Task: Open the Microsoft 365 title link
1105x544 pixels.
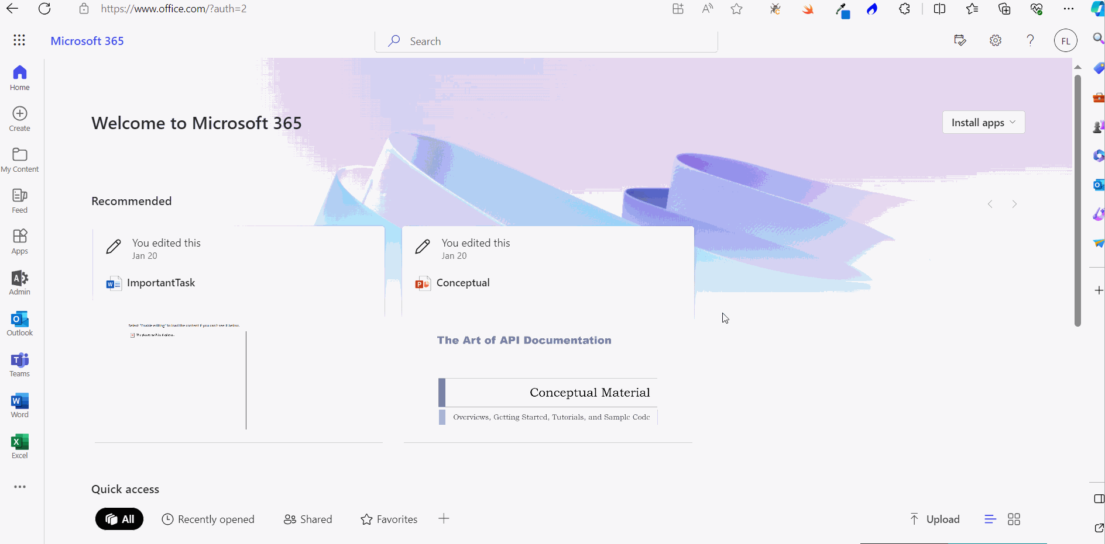Action: pyautogui.click(x=87, y=41)
